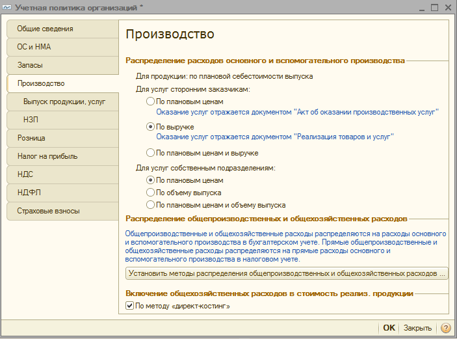
Task: Switch to the 'Розница' tab
Action: coord(62,138)
